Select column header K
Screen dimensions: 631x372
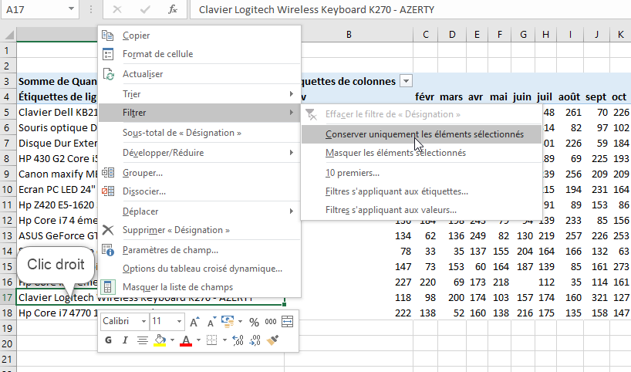pyautogui.click(x=620, y=35)
